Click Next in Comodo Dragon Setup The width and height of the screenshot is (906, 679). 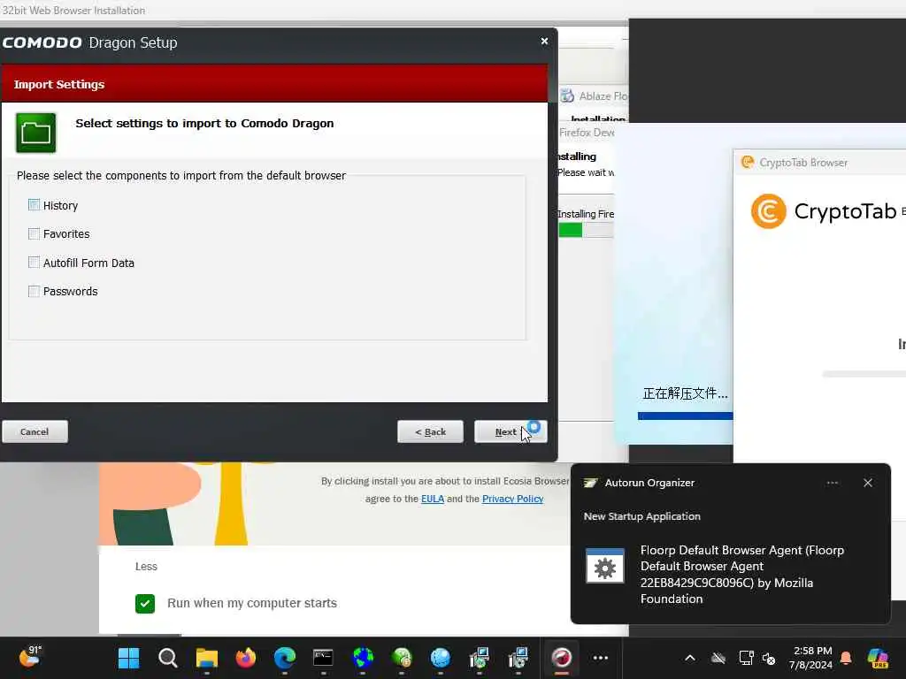(x=511, y=431)
